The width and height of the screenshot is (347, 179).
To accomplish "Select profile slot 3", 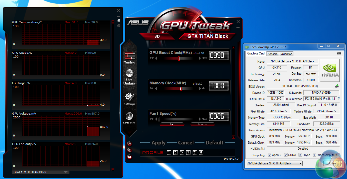I will [182, 153].
